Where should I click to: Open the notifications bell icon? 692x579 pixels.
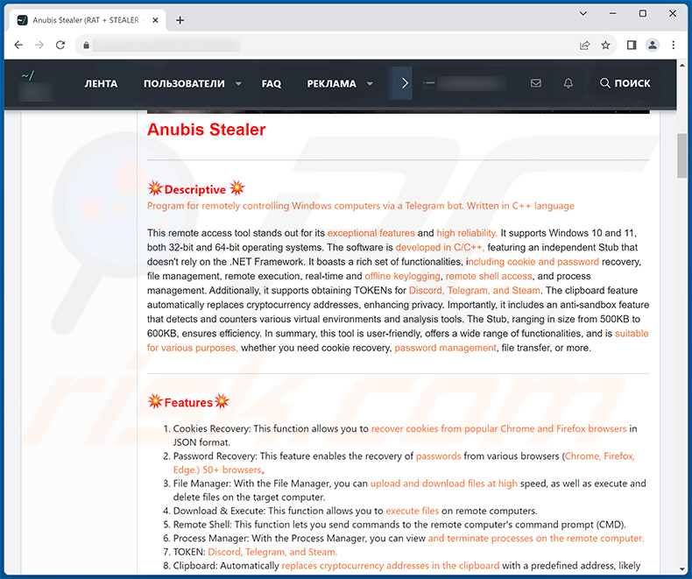(568, 83)
